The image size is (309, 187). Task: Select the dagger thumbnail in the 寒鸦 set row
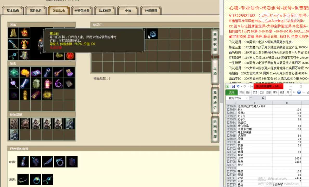(48, 162)
